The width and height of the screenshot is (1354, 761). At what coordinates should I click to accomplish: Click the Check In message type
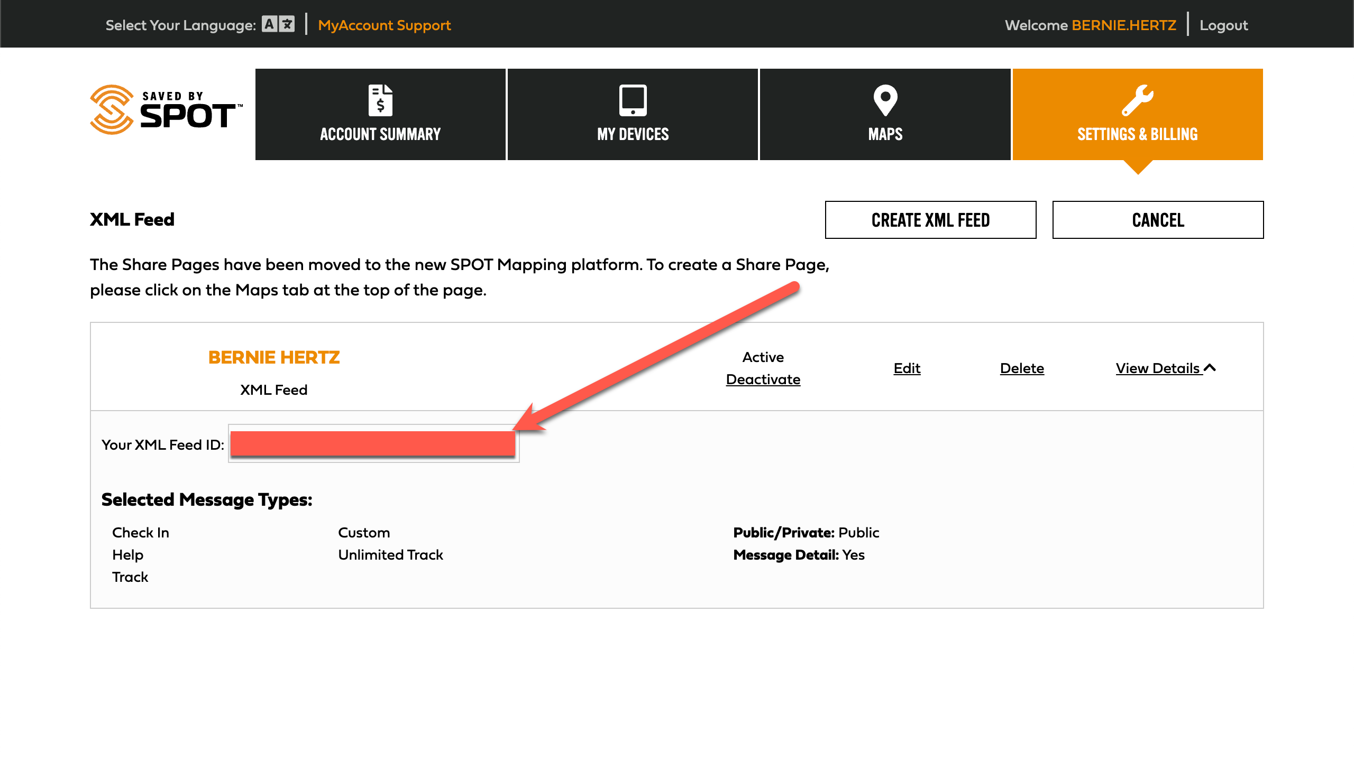pyautogui.click(x=141, y=533)
